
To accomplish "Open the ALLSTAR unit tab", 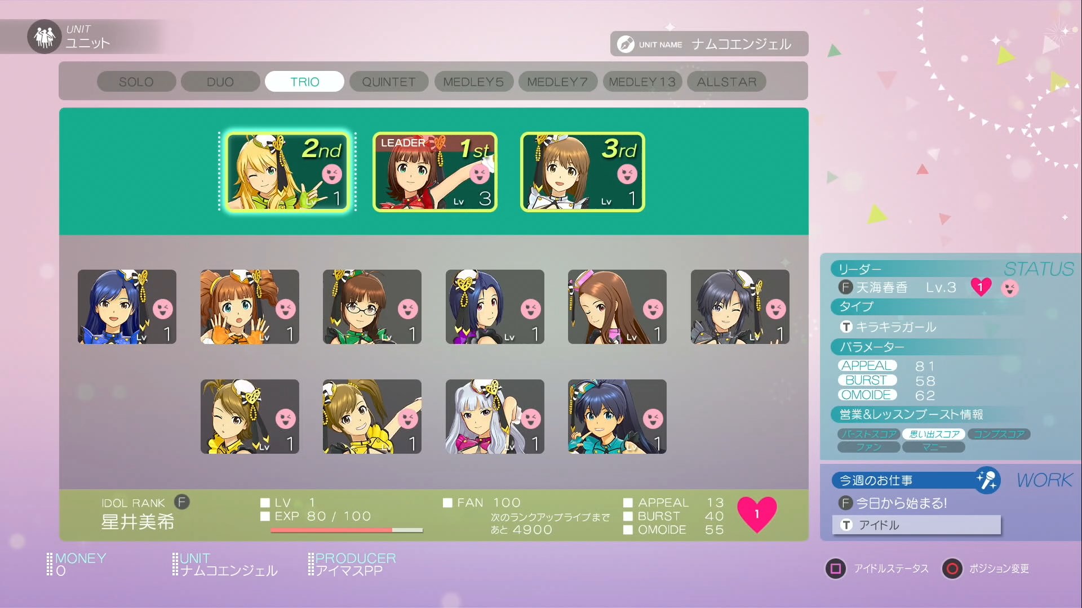I will [727, 82].
